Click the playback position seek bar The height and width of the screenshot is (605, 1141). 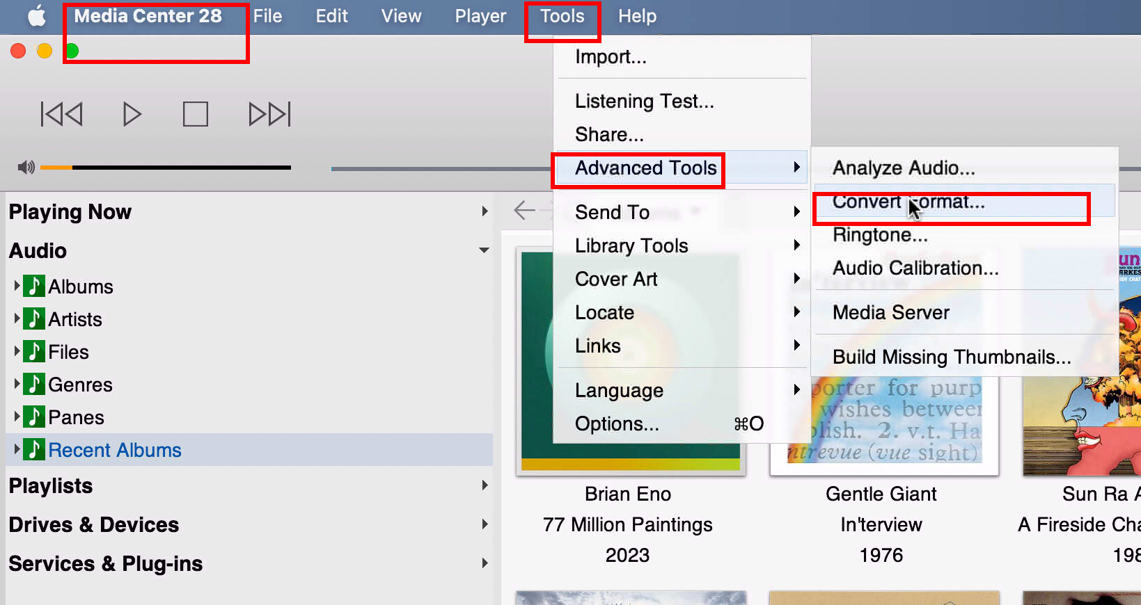click(x=442, y=168)
